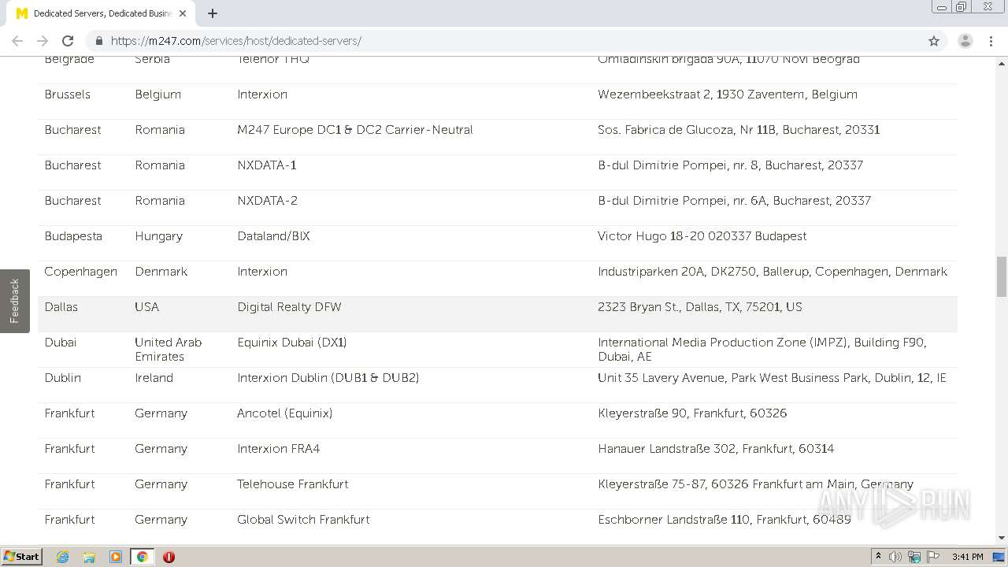Select the Ireland country cell
This screenshot has height=567, width=1008.
[x=154, y=378]
